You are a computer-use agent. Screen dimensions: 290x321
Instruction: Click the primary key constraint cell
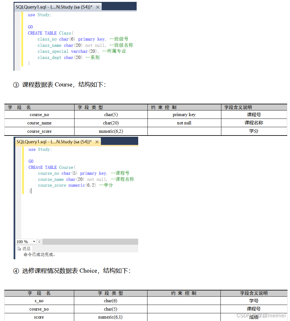(184, 115)
